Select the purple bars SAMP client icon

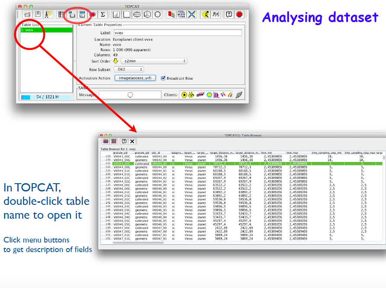click(216, 95)
